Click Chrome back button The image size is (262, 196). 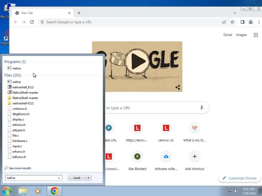(16, 22)
